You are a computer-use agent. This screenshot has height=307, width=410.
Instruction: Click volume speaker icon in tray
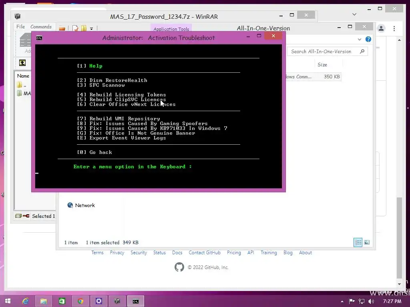[371, 301]
